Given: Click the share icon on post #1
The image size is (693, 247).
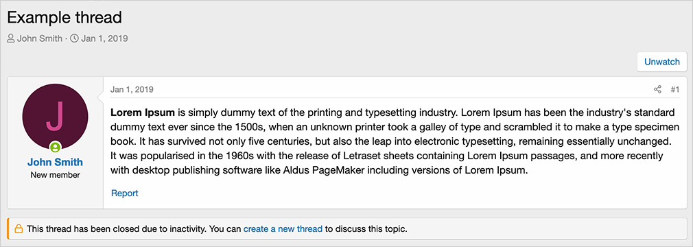Looking at the screenshot, I should (x=657, y=90).
